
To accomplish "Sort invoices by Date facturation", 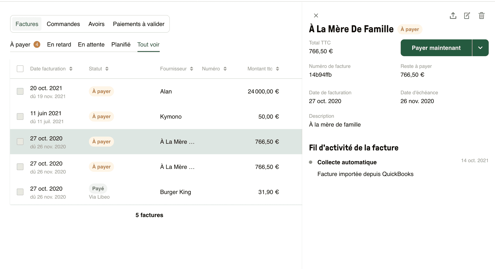I will (71, 69).
